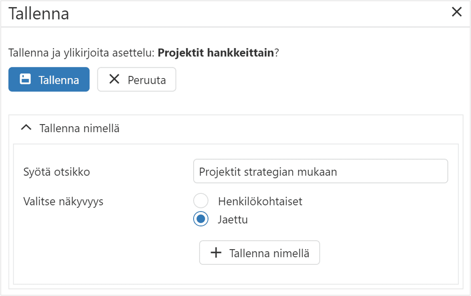Toggle the Tallenna nimellä section header text
Image resolution: width=471 pixels, height=296 pixels.
click(79, 129)
